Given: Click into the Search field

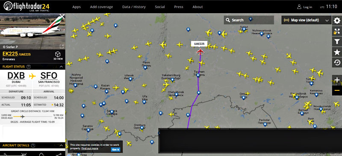Looking at the screenshot, I should (249, 20).
